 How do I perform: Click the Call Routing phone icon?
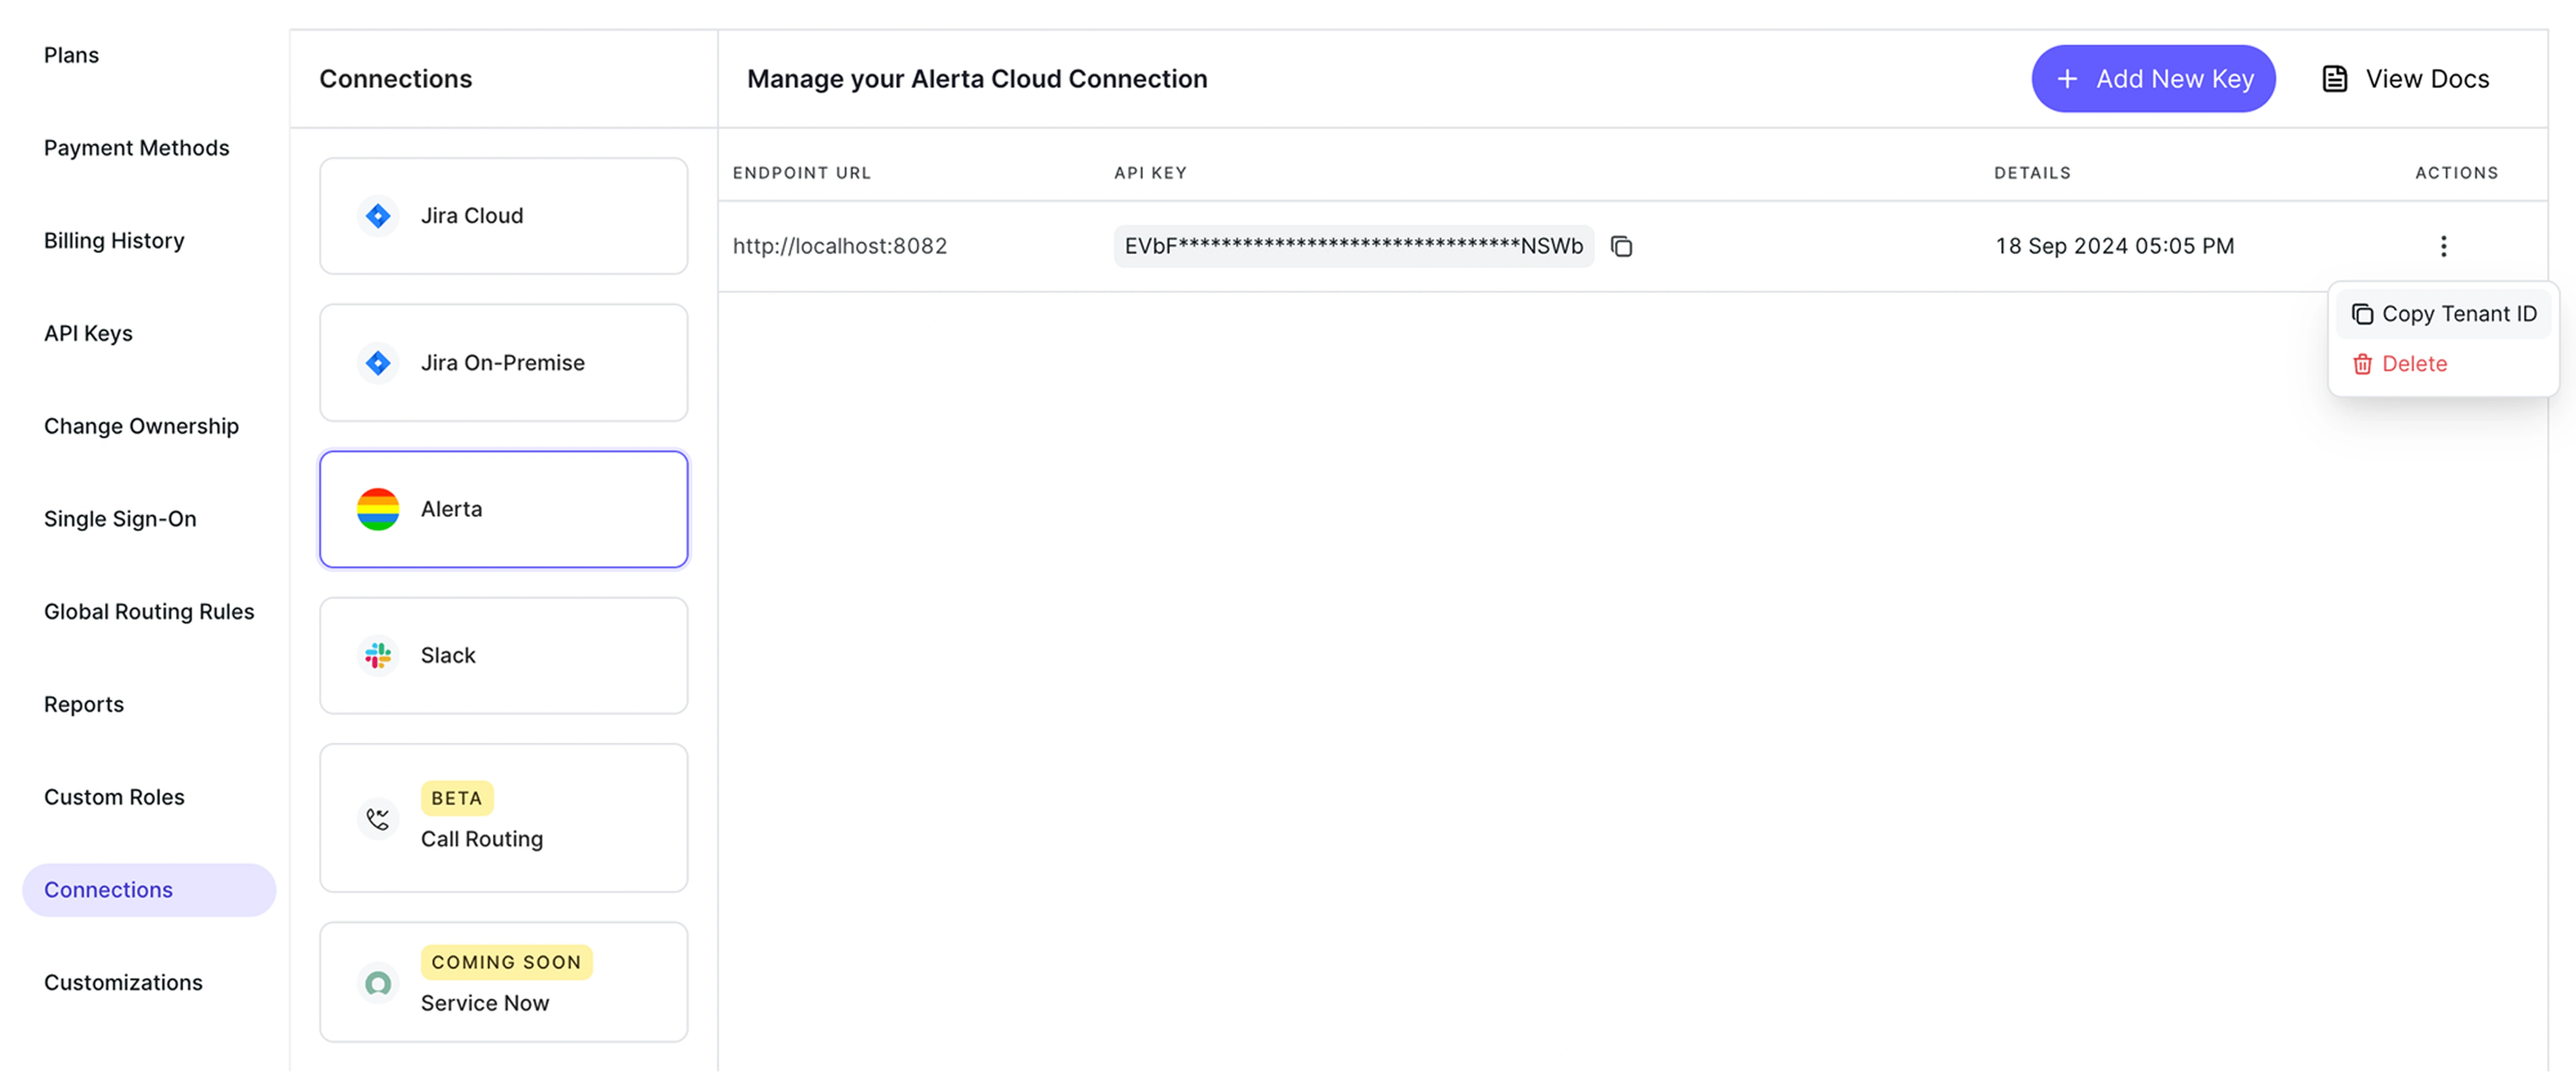click(x=378, y=819)
